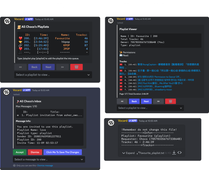
Task: Click the red trash button under All Choco's Playlists
Action: pyautogui.click(x=76, y=67)
